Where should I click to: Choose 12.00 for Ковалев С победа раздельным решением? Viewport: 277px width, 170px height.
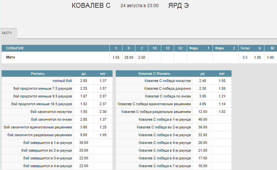tap(203, 112)
